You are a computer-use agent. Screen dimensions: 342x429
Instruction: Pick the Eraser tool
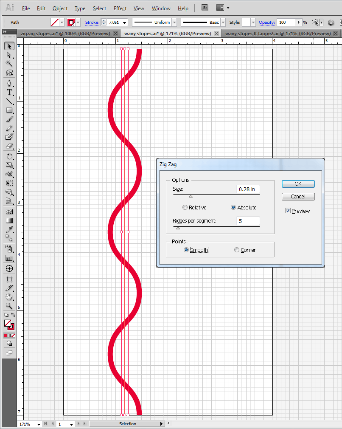[9, 146]
